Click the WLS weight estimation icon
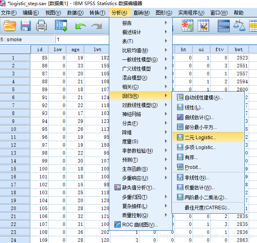 click(180, 188)
